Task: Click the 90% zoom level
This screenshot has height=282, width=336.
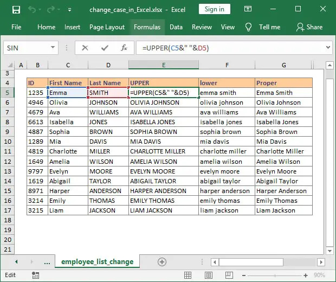Action: (319, 275)
